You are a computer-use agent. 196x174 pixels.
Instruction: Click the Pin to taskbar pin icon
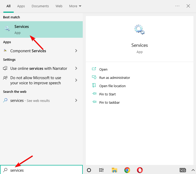click(x=94, y=102)
